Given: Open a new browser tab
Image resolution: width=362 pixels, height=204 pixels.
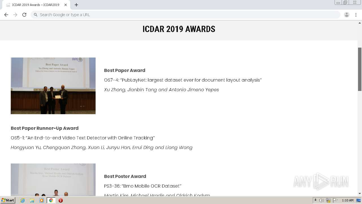Looking at the screenshot, I should click(76, 5).
